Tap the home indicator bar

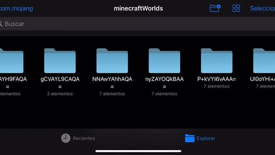[138, 151]
